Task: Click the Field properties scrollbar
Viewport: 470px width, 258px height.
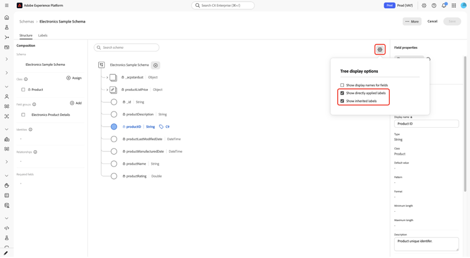Action: 465,123
